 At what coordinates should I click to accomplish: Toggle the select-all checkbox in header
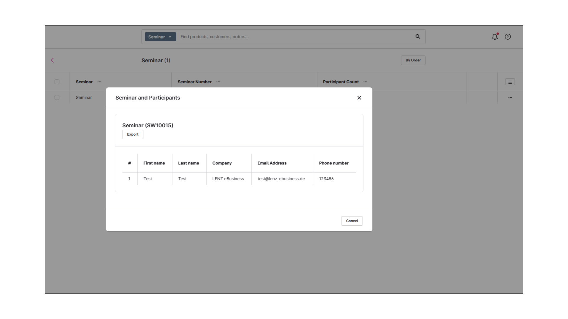pos(57,82)
